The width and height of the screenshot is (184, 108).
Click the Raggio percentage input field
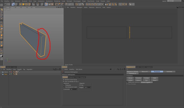(x=88, y=87)
